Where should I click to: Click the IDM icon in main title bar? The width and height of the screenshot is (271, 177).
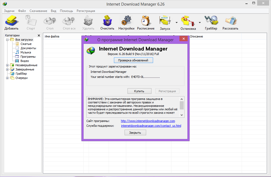(x=5, y=4)
